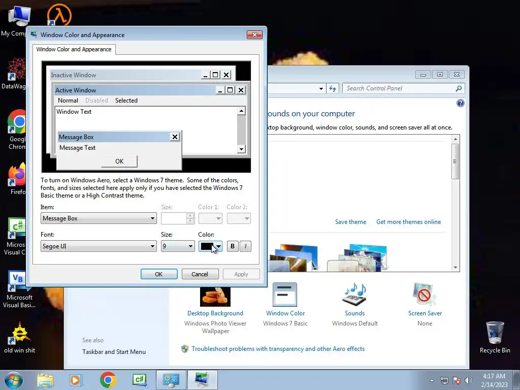Click Disabled menu in preview window
Image resolution: width=520 pixels, height=390 pixels.
click(96, 101)
